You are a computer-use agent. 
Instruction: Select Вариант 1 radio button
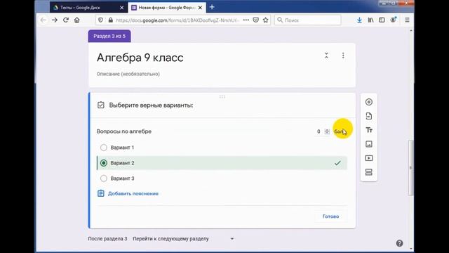[104, 148]
